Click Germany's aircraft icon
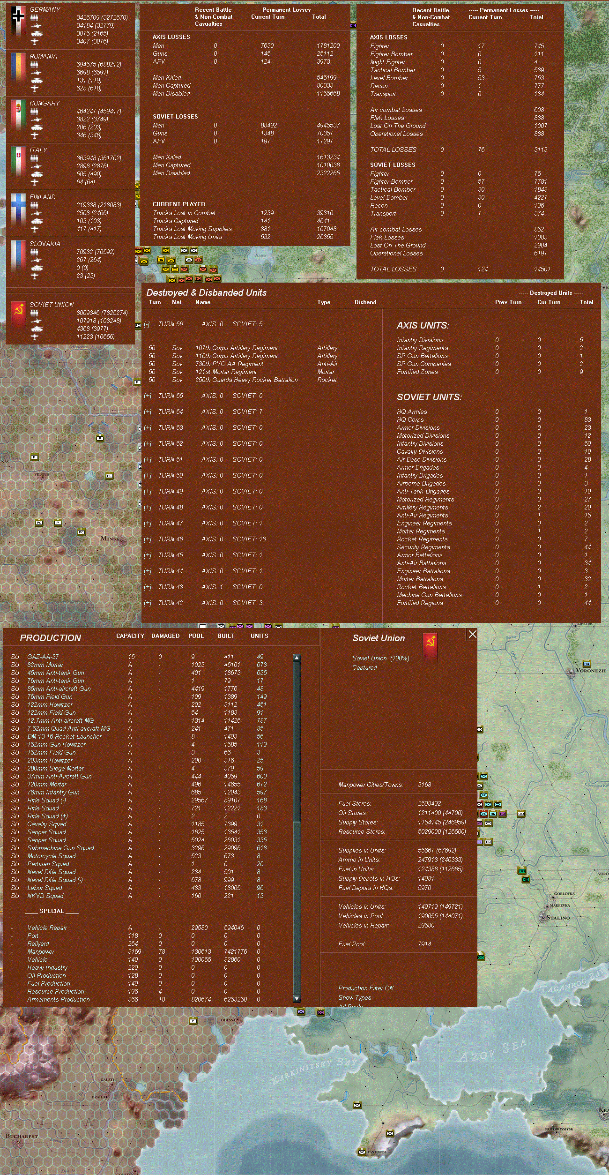609x1175 pixels. pyautogui.click(x=34, y=42)
